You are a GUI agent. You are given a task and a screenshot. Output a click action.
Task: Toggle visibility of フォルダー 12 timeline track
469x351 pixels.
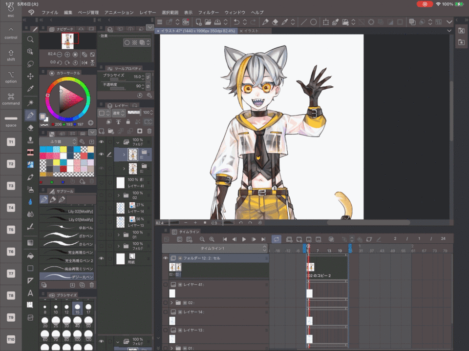click(x=166, y=258)
